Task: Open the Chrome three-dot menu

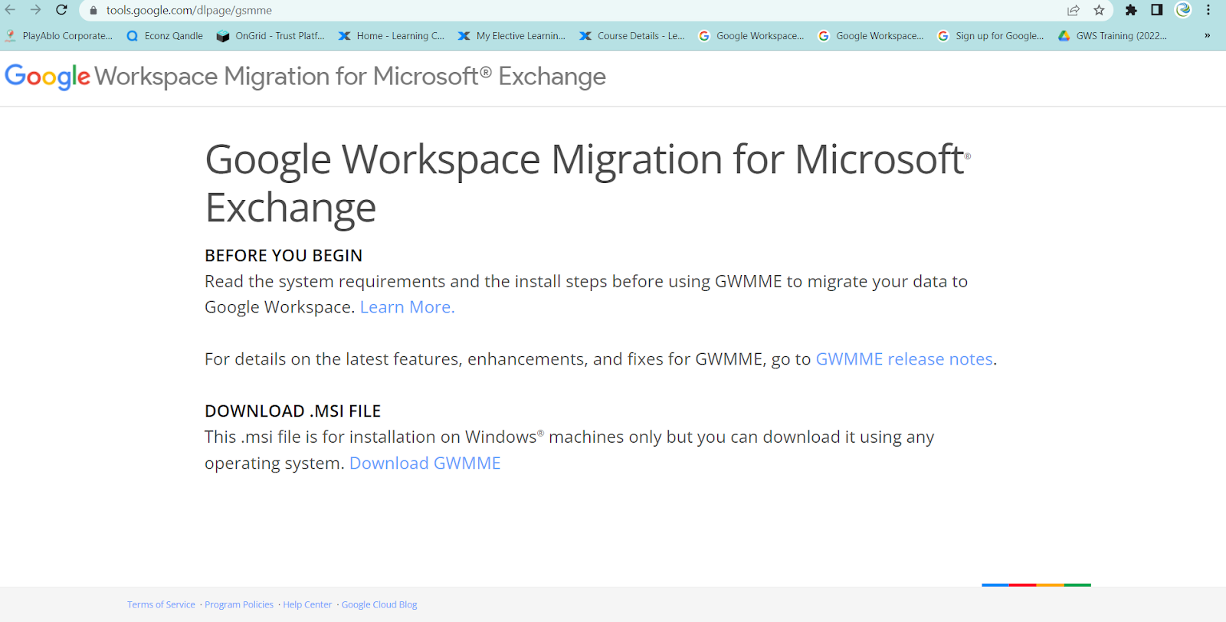Action: point(1208,10)
